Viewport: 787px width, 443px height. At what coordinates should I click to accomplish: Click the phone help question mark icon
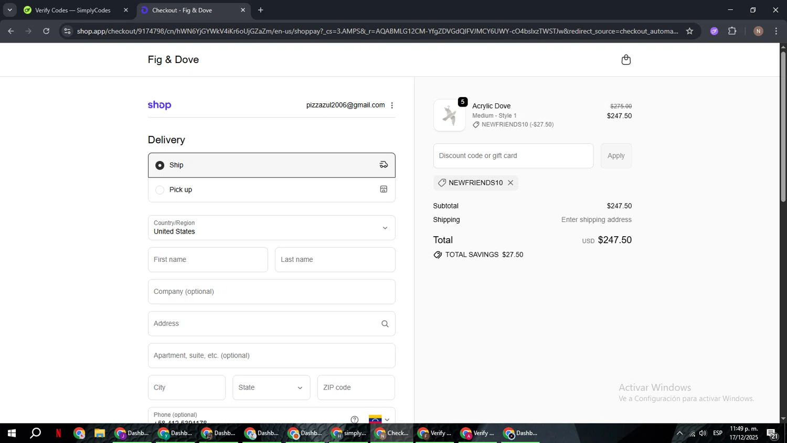[x=355, y=419]
